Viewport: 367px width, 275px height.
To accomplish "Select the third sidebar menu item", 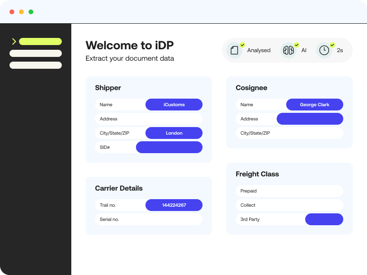I will pos(36,65).
